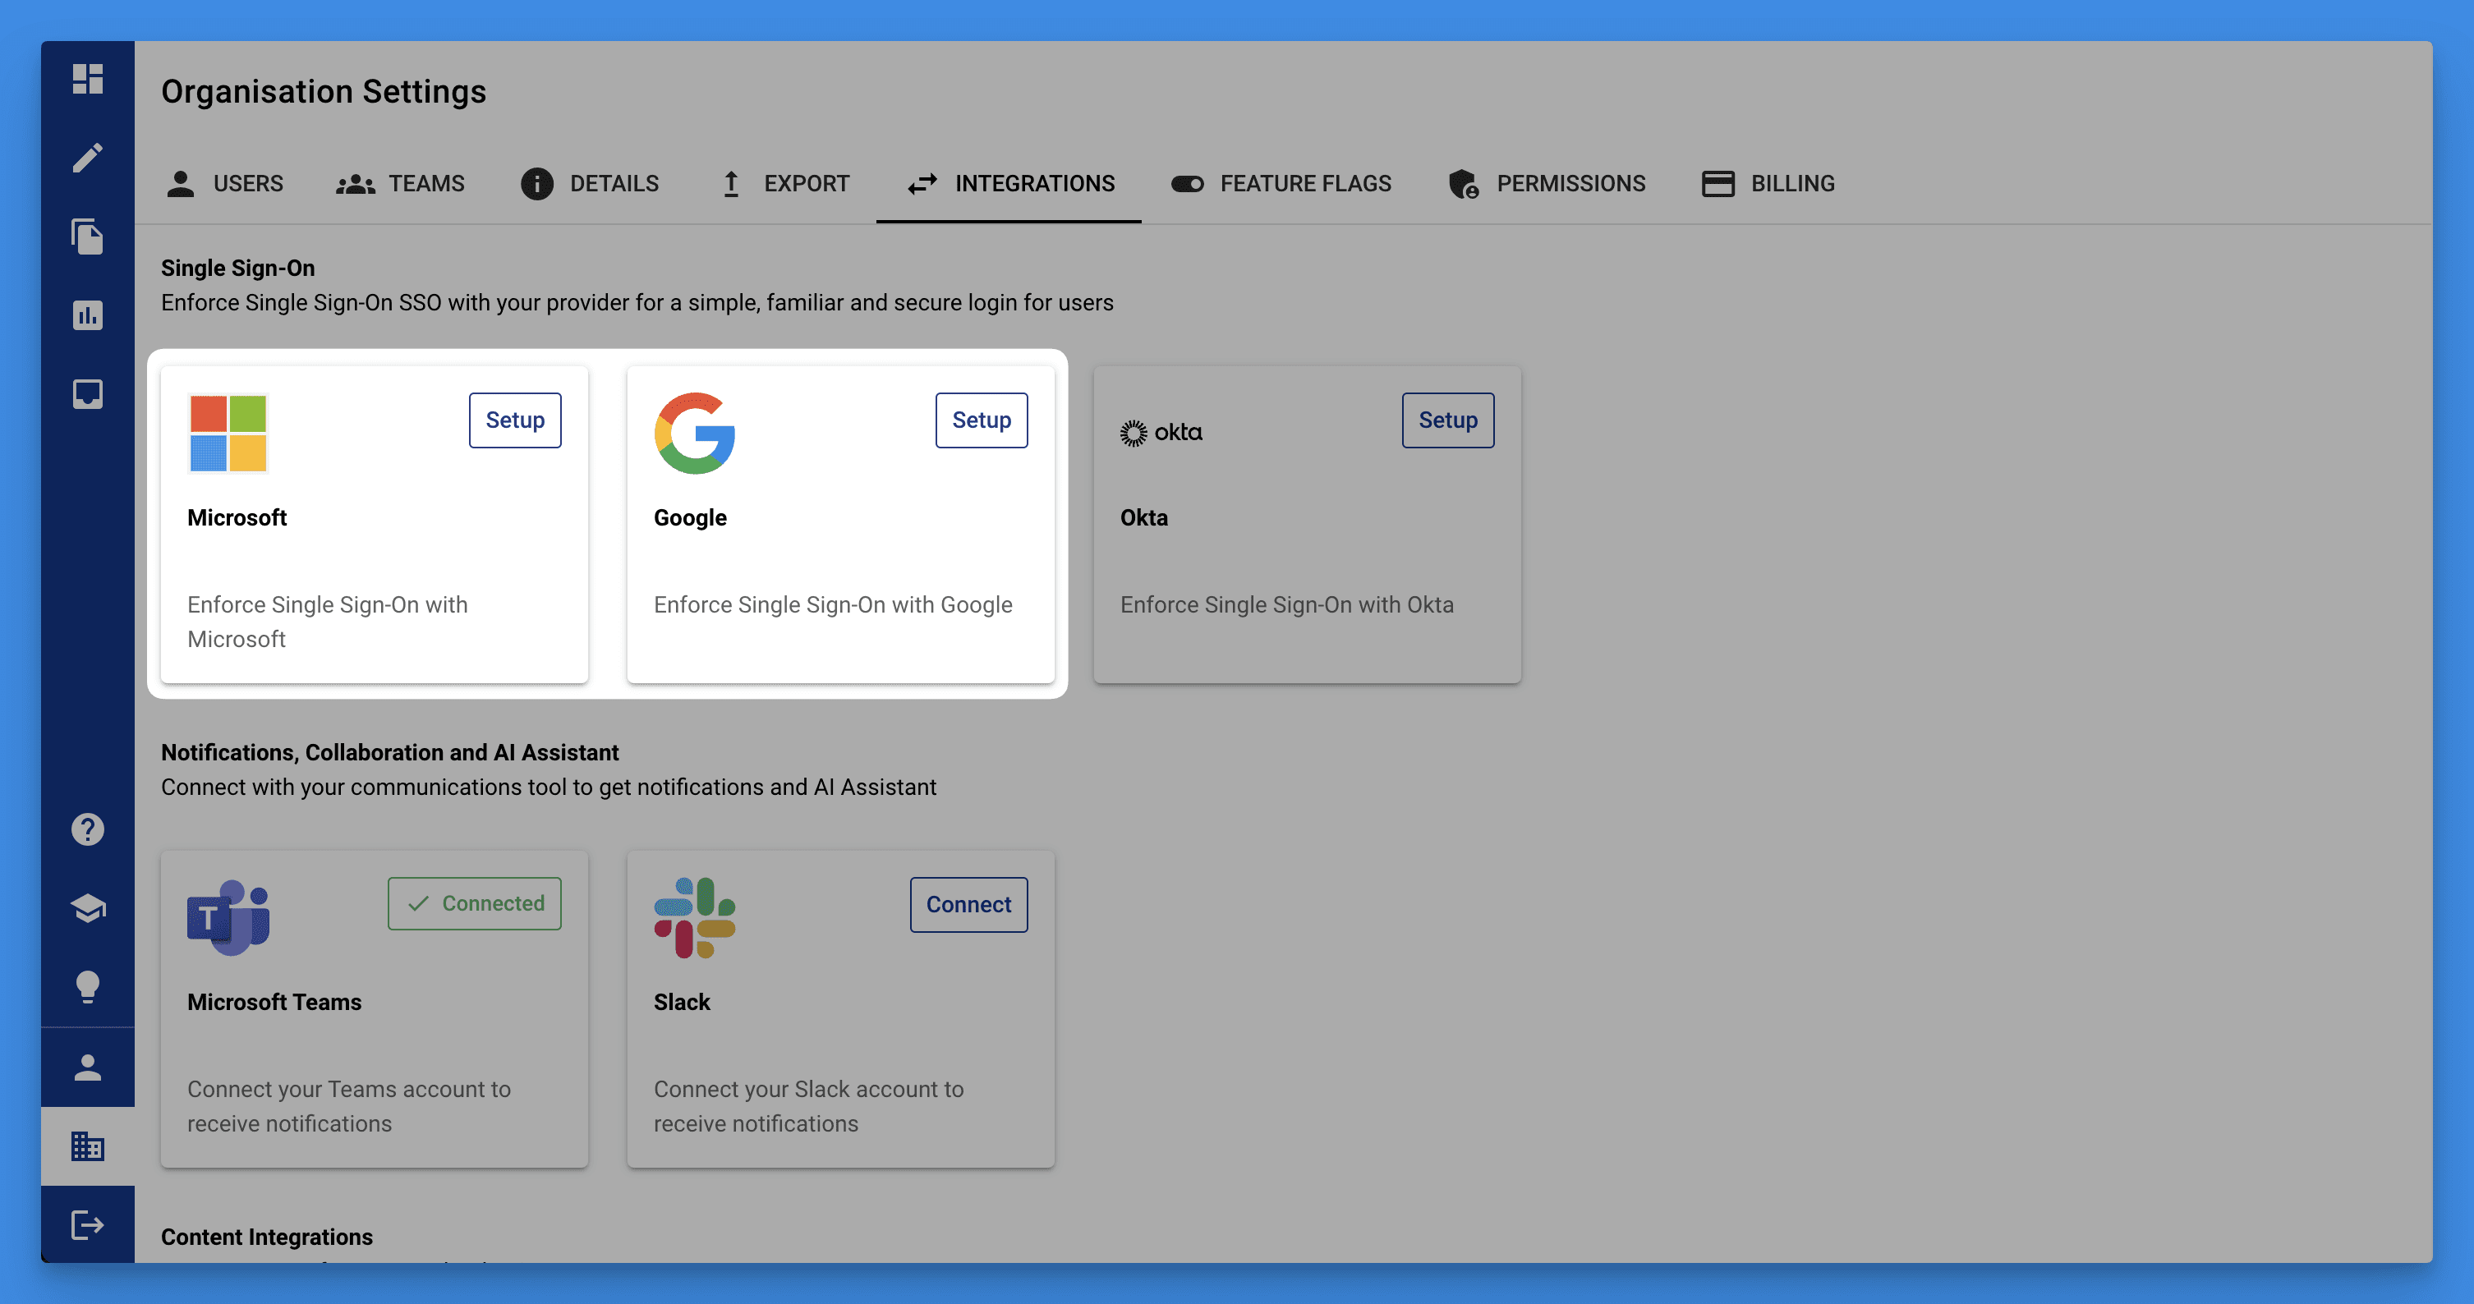This screenshot has width=2474, height=1304.
Task: Switch to the Feature Flags tab
Action: (1281, 183)
